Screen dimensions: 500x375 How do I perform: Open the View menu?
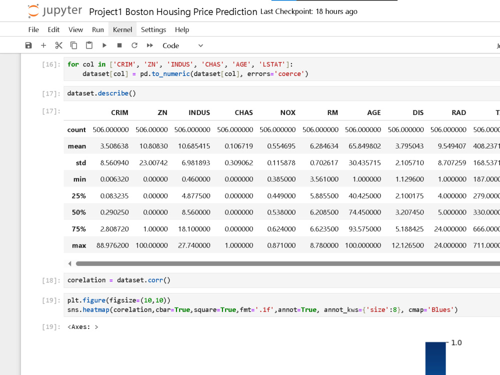[x=75, y=29]
